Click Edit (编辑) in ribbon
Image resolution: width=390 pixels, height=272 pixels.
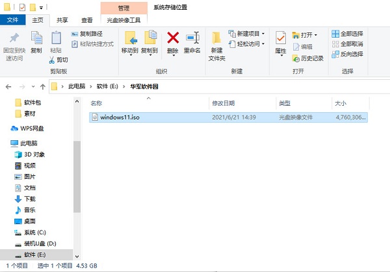(x=303, y=47)
